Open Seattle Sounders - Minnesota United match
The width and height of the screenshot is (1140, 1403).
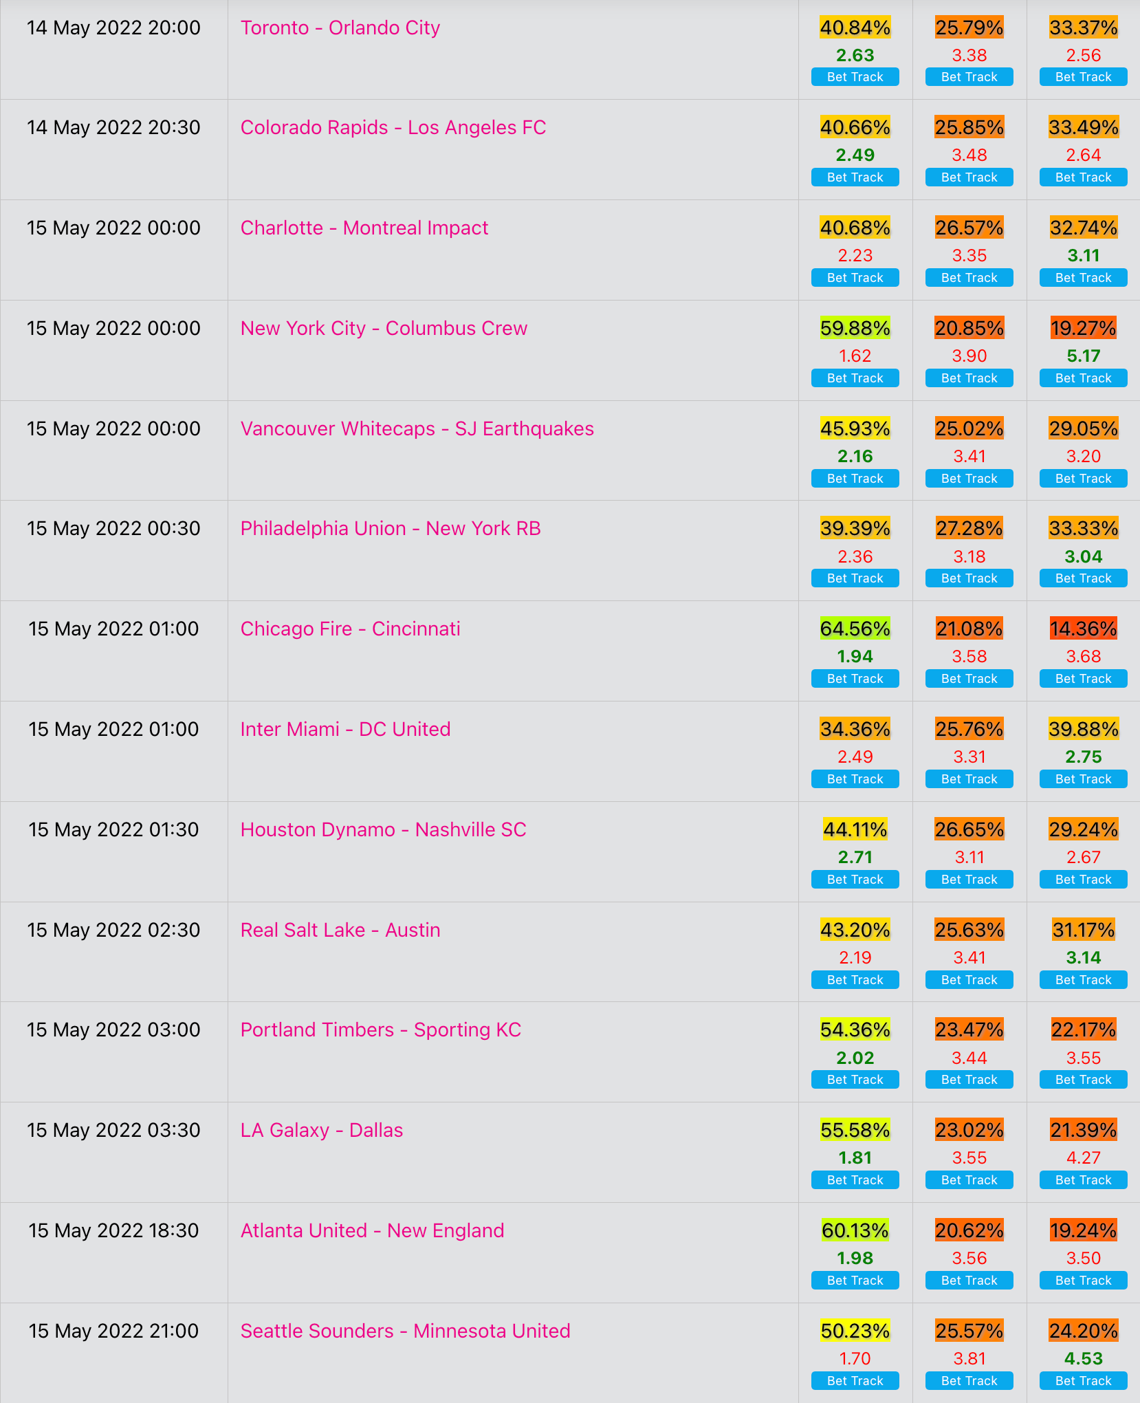point(406,1331)
